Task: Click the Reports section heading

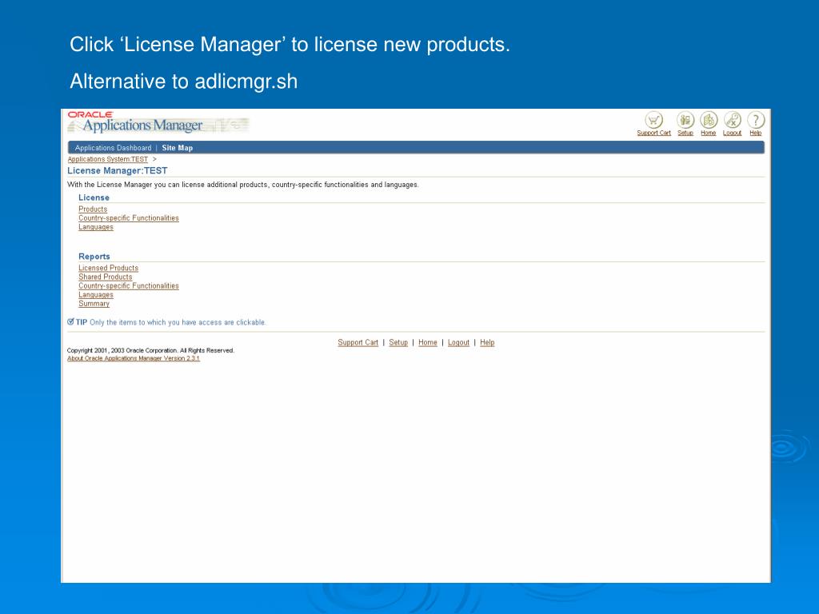Action: (x=94, y=257)
